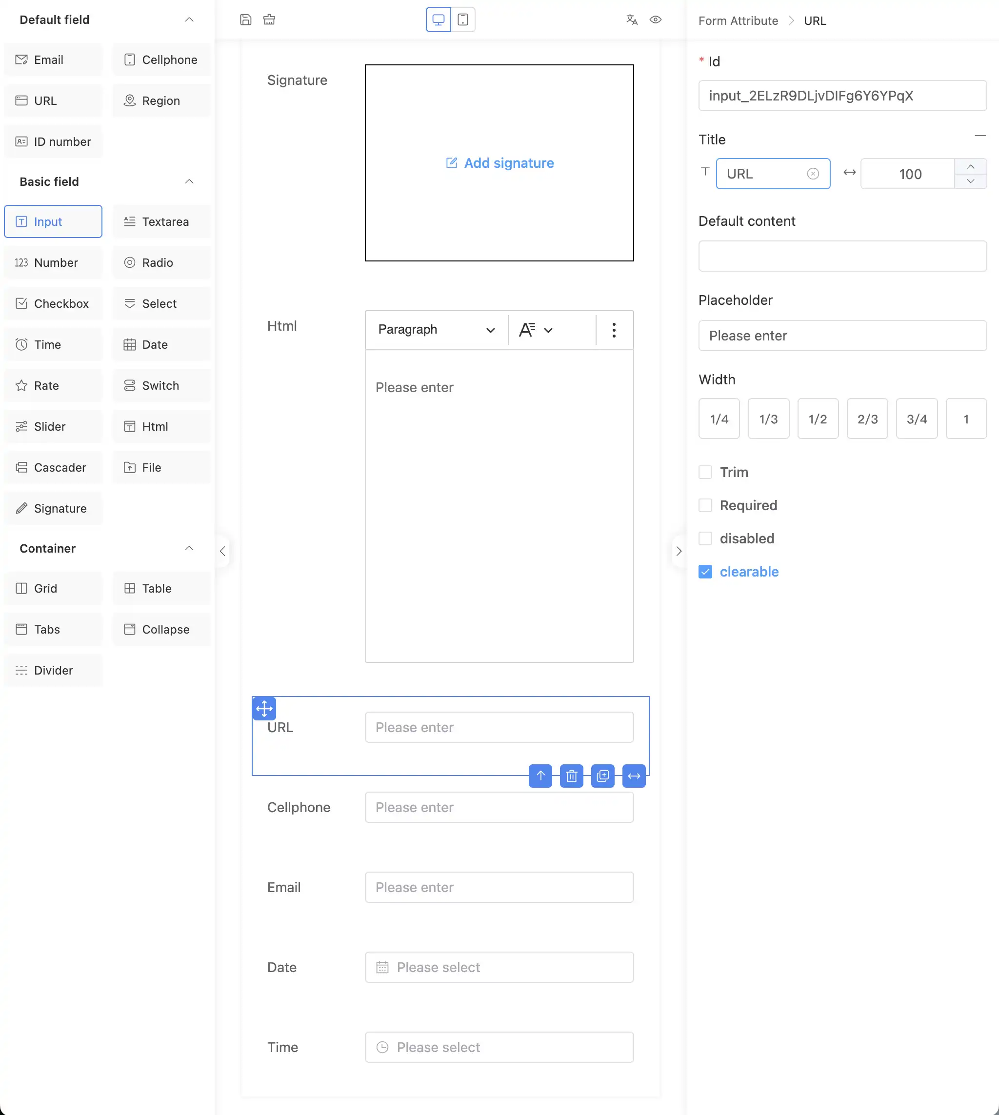Toggle the Trim checkbox in form attributes
The image size is (999, 1115).
pos(705,472)
